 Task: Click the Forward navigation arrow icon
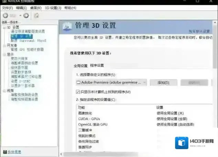(26, 15)
